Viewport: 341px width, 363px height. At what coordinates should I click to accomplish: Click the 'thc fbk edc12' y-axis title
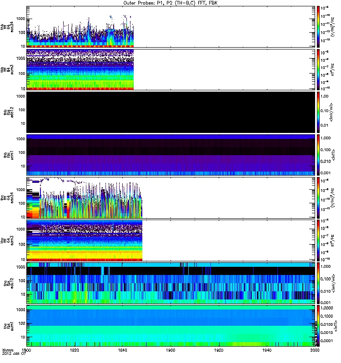tap(8, 283)
